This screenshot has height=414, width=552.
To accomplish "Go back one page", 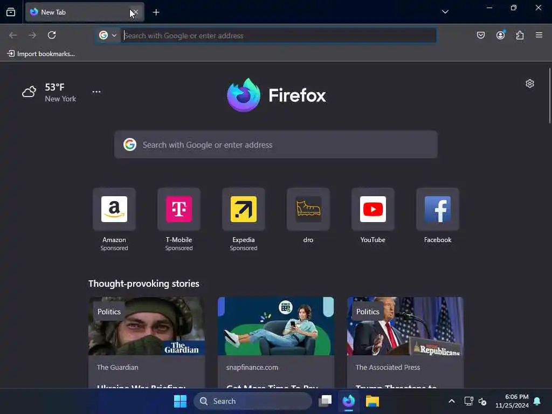I will tap(13, 35).
